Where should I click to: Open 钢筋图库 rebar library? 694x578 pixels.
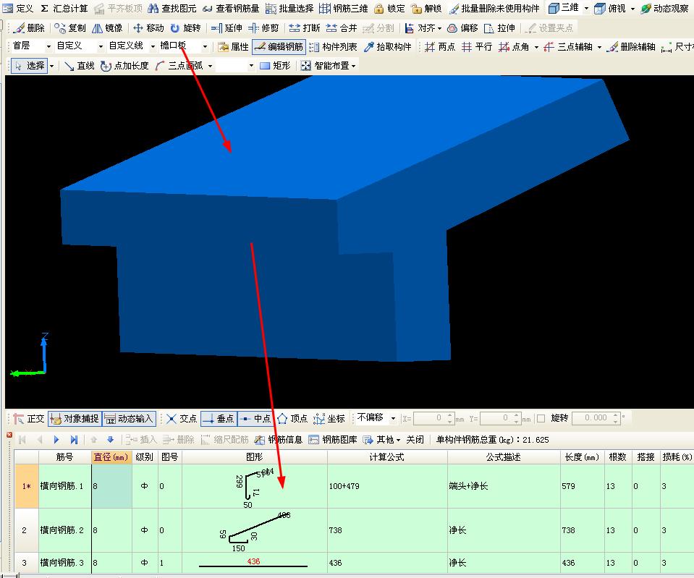[x=333, y=440]
